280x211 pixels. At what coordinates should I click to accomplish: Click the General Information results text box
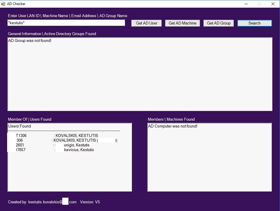[140, 74]
